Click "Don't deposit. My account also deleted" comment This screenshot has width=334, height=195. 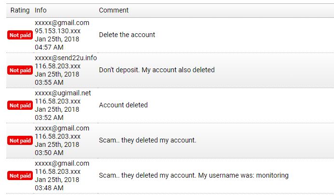156,70
